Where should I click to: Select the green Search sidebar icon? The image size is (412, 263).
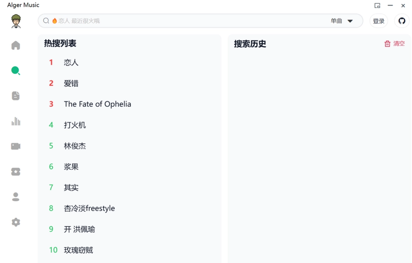point(16,71)
